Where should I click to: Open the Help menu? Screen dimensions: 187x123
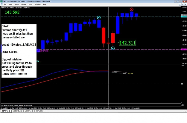click(45, 5)
